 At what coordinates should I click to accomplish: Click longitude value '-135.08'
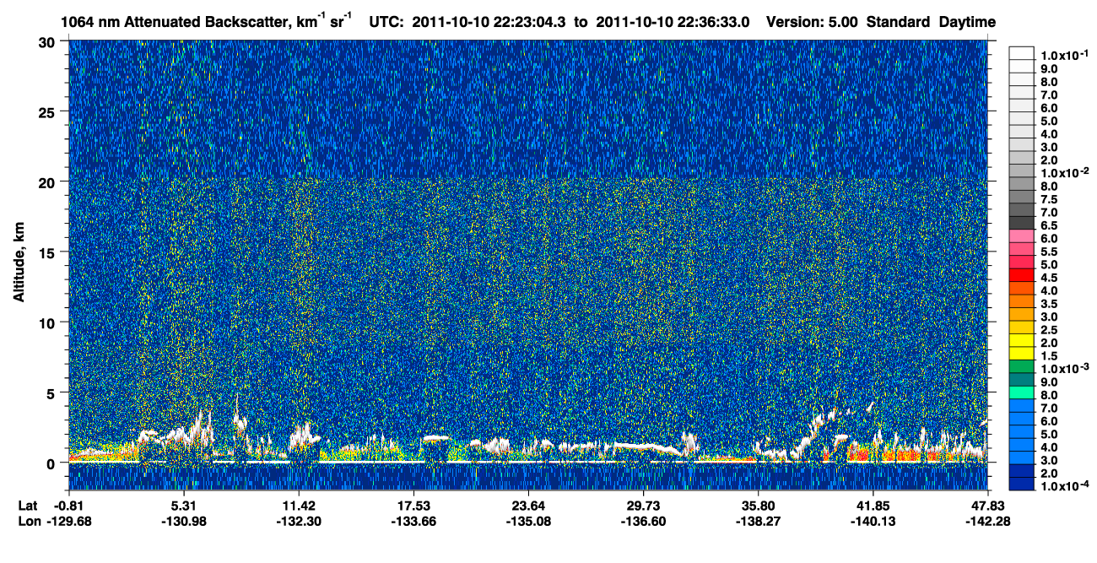point(527,521)
